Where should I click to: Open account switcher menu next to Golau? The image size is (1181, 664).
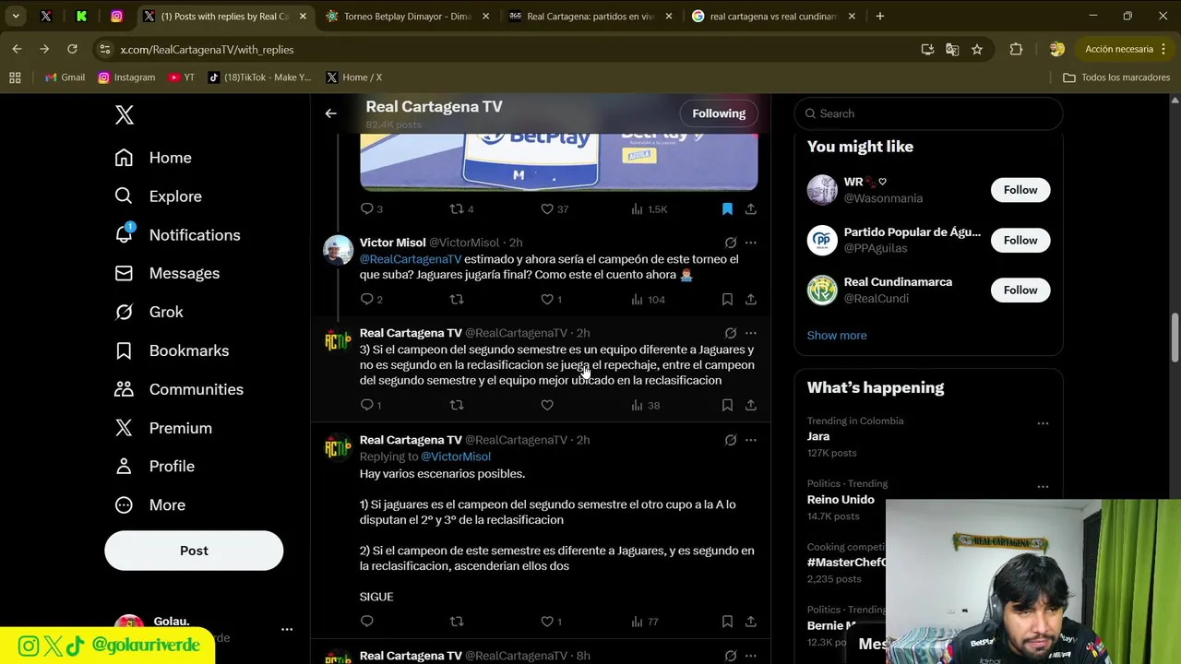click(x=287, y=629)
